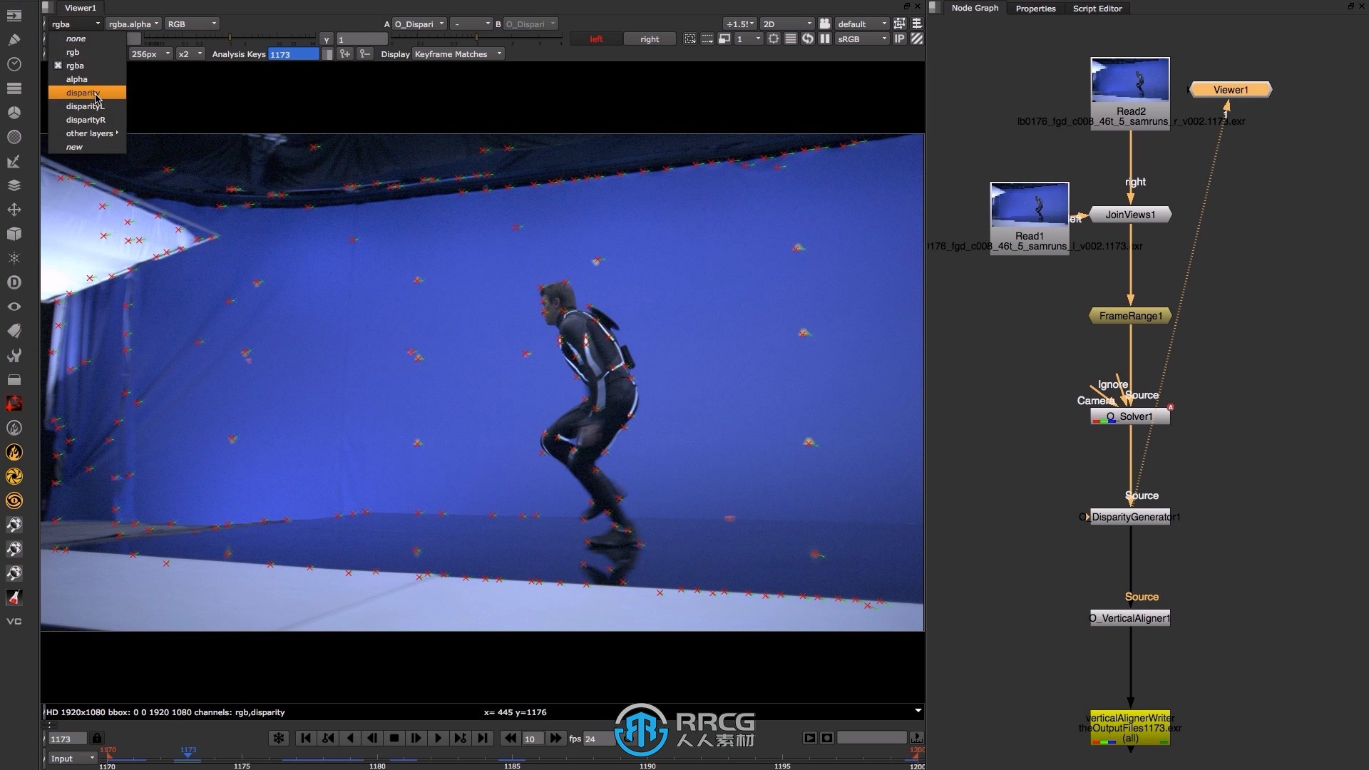Go to next keyframe

click(461, 738)
